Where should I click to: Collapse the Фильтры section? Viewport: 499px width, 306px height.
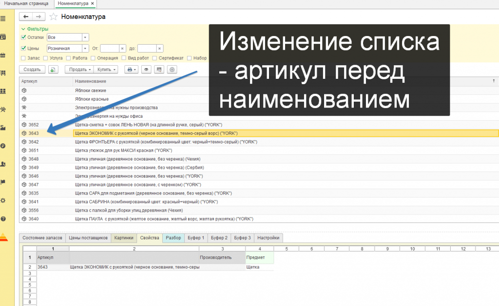tap(35, 29)
